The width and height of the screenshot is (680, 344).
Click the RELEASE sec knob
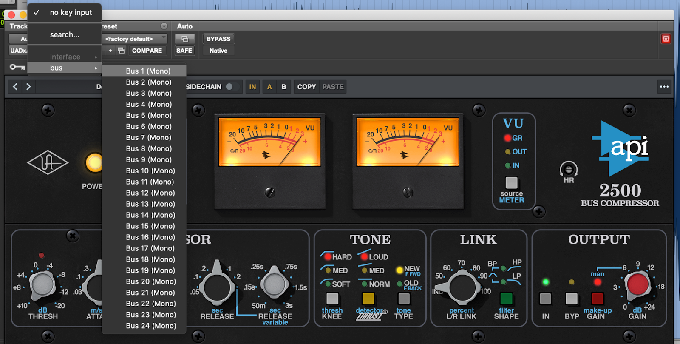pos(217,286)
